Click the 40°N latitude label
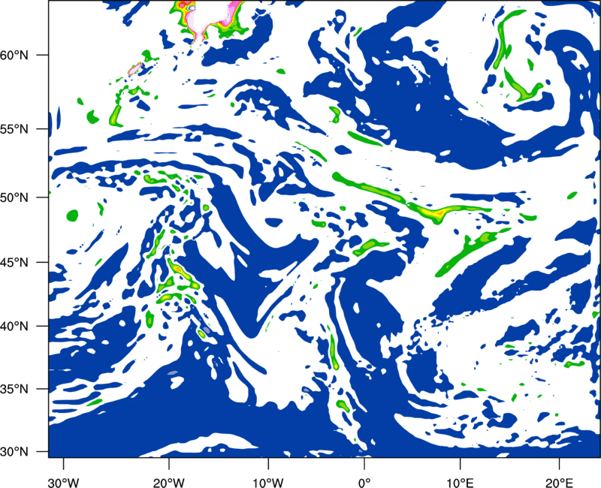 point(14,327)
